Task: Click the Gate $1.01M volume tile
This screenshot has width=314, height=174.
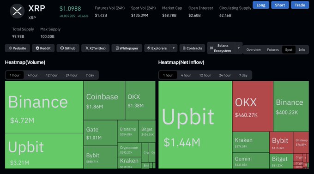Action: tap(101, 133)
